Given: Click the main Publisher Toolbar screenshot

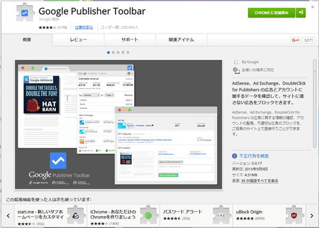Looking at the screenshot, I should tap(118, 124).
